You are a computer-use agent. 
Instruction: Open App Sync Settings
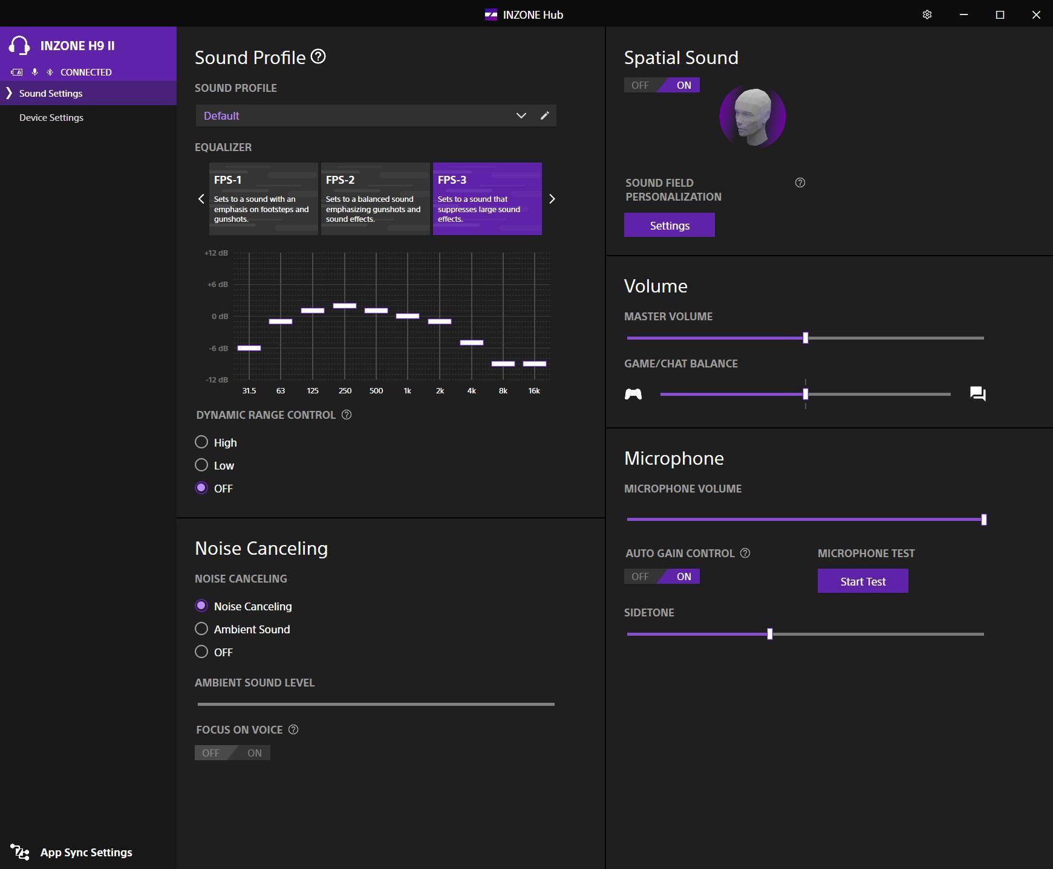tap(86, 852)
